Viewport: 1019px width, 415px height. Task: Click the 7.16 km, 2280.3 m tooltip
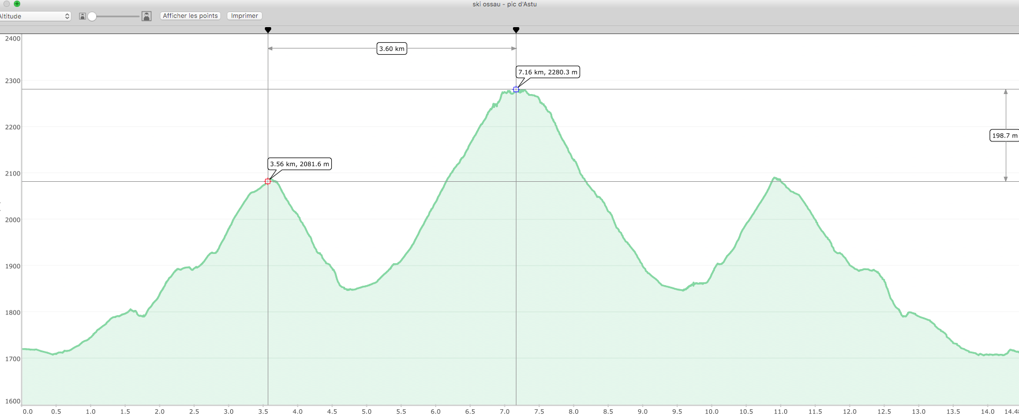point(548,72)
